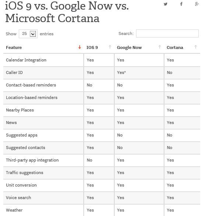The image size is (212, 216).
Task: Sort by Cortana column arrow
Action: point(195,47)
